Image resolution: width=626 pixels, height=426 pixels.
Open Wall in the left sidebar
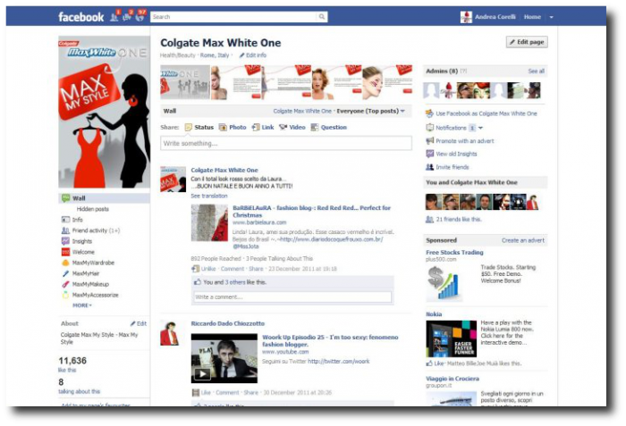tap(105, 198)
